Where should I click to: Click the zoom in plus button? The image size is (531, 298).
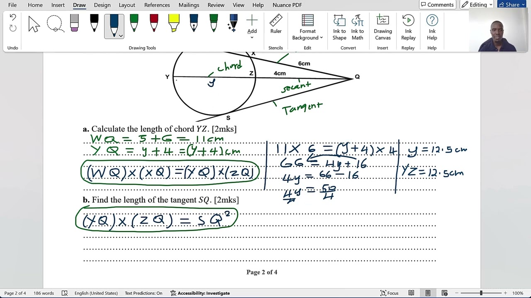point(505,293)
